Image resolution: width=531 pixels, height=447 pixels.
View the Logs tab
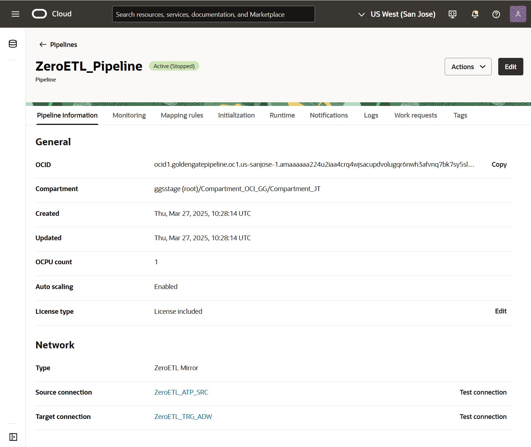pos(371,115)
